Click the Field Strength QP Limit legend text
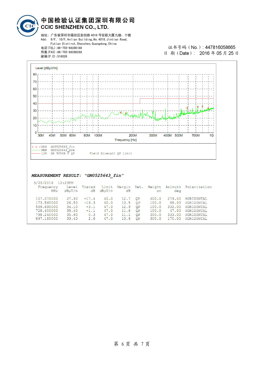The image size is (266, 366). (x=111, y=154)
